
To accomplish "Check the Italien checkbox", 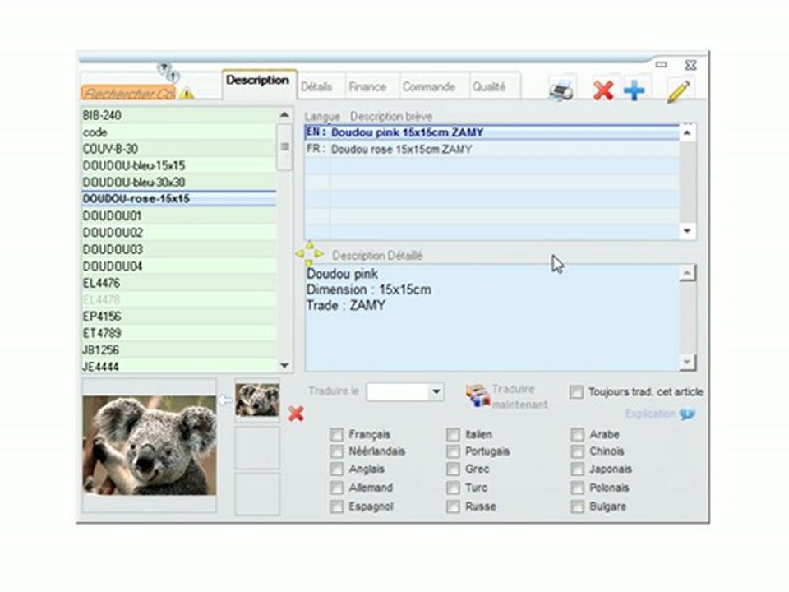I will click(454, 434).
